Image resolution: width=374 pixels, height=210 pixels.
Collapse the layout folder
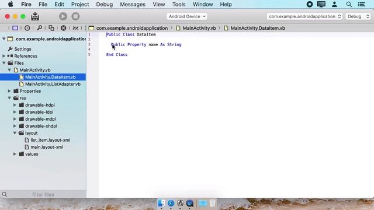15,133
